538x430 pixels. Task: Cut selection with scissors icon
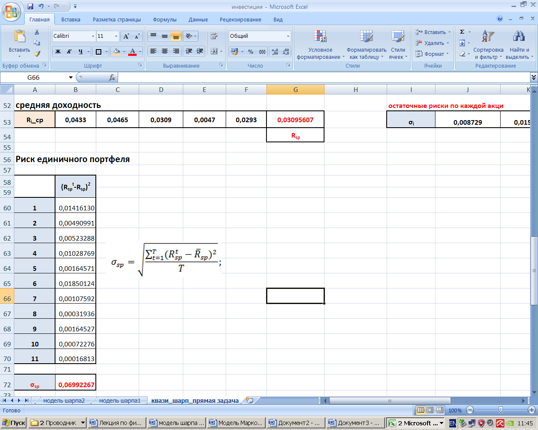tap(37, 32)
